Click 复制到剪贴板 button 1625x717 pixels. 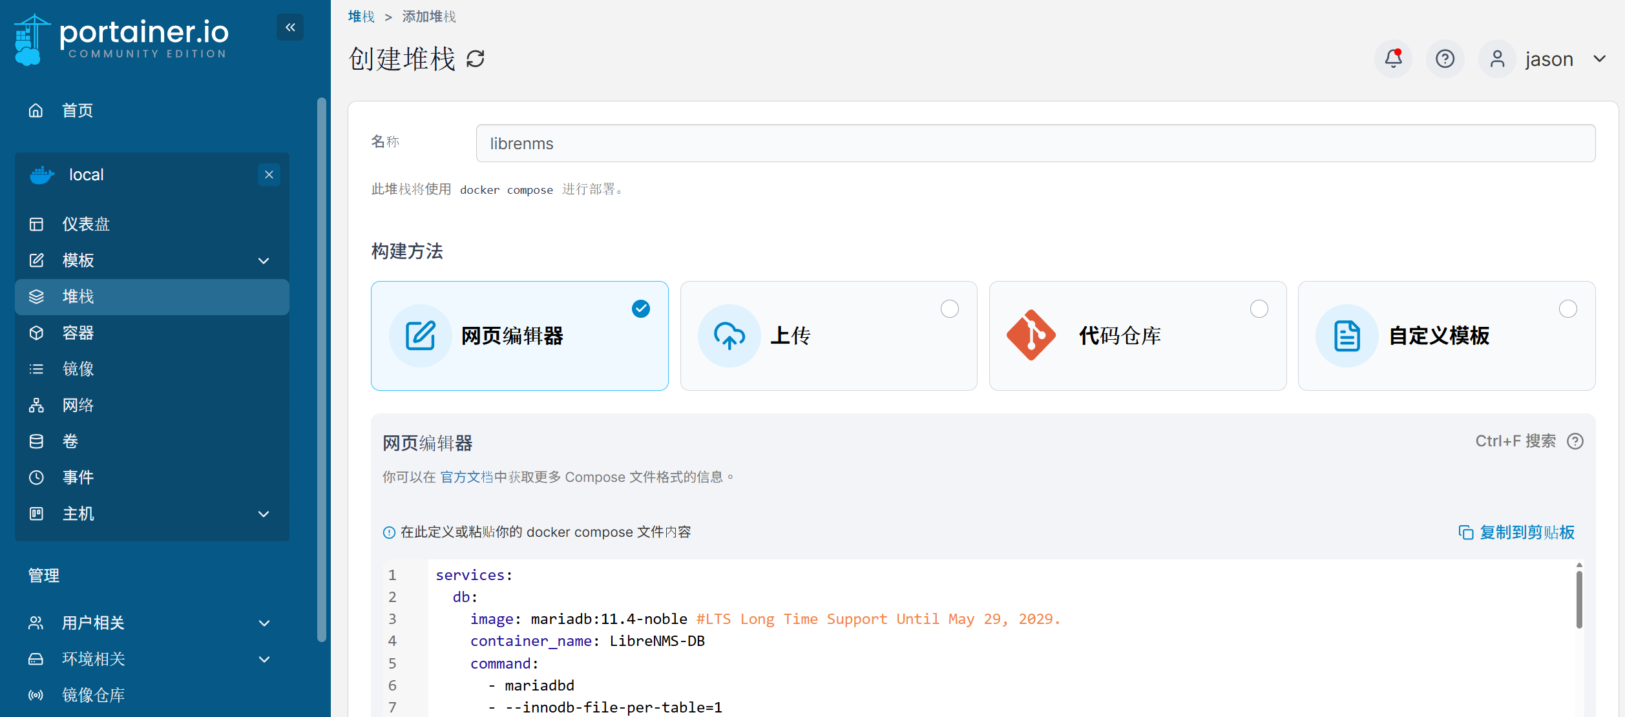[x=1516, y=532]
